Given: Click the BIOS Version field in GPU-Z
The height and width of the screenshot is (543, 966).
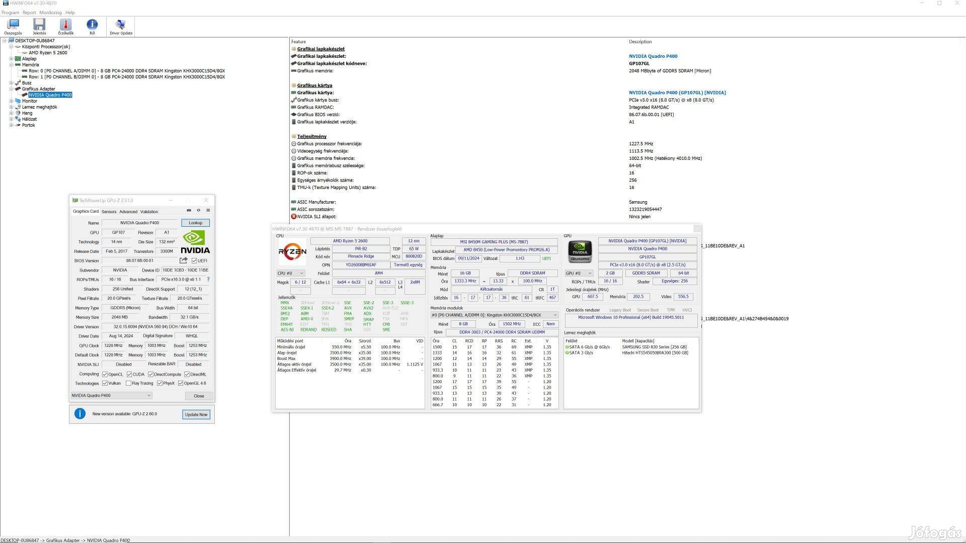Looking at the screenshot, I should [140, 261].
